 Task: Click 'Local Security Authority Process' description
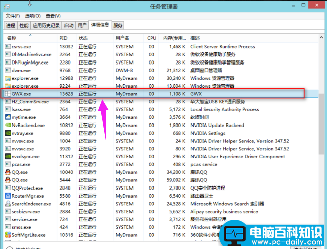pos(225,109)
